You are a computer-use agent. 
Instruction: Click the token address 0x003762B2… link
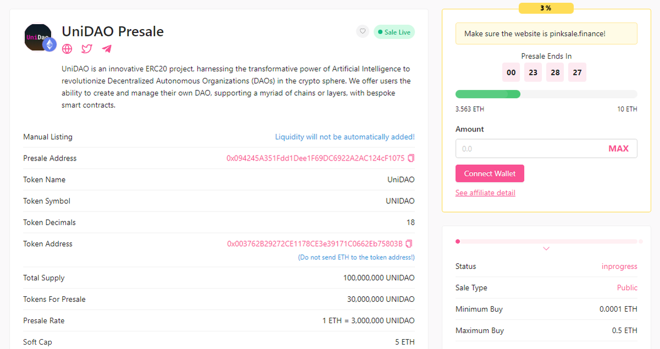(315, 244)
